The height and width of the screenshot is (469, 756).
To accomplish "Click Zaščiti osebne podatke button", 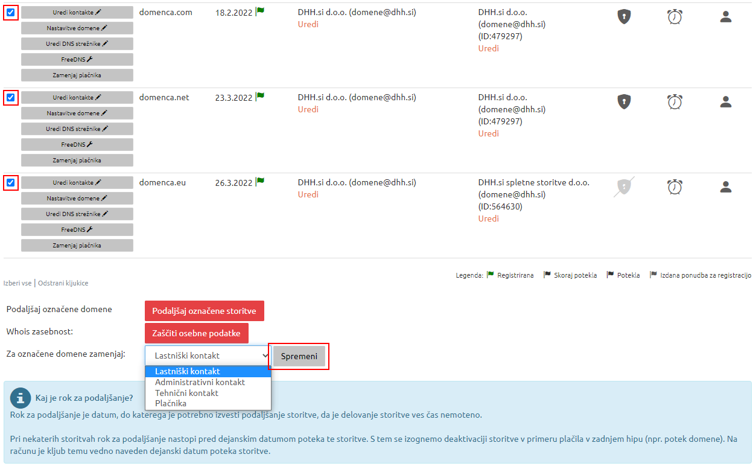I will (x=197, y=333).
